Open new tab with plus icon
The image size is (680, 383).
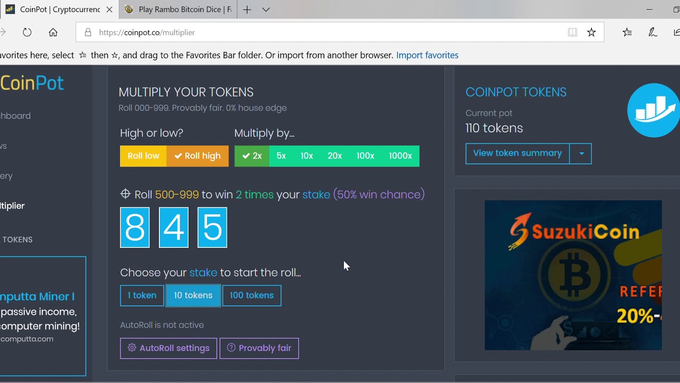pos(247,10)
